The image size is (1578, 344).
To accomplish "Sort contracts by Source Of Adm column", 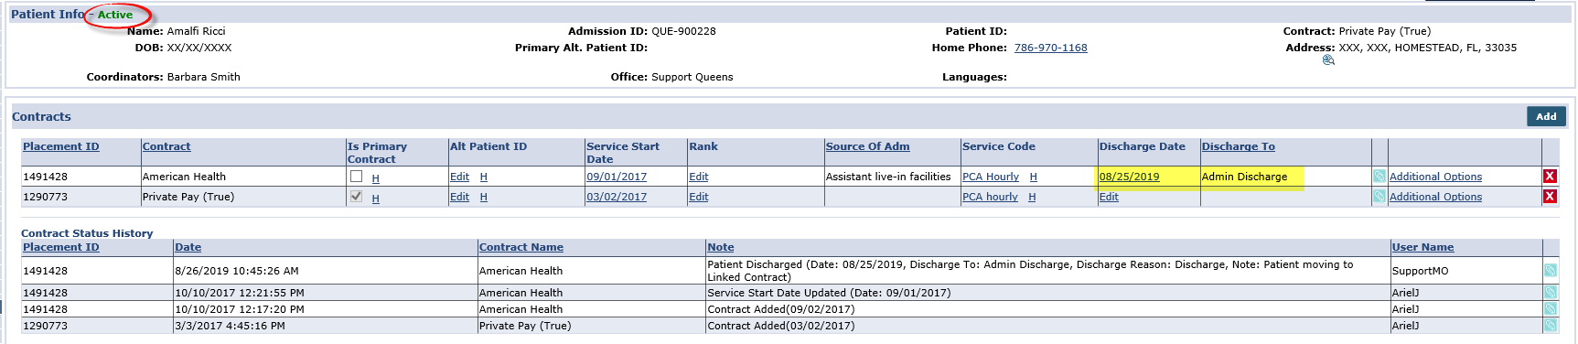I will 867,146.
